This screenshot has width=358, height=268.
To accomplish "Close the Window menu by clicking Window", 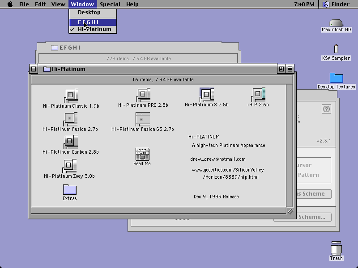I will coord(82,4).
